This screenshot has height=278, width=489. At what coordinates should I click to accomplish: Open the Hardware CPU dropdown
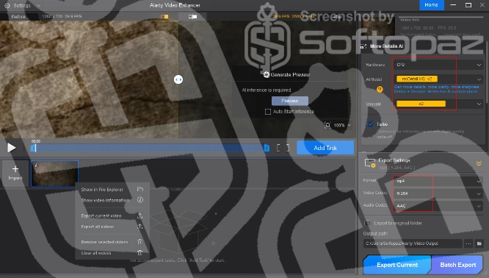[438, 65]
